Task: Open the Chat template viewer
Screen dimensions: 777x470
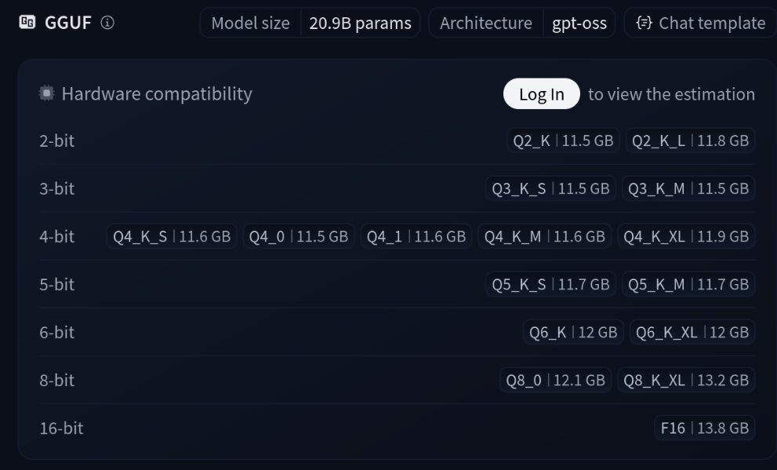Action: tap(695, 23)
